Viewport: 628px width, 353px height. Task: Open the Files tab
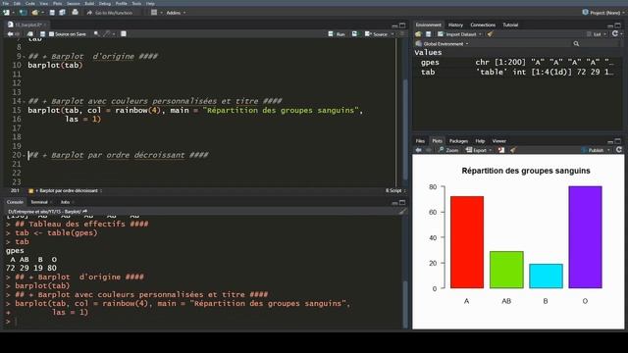click(x=420, y=141)
